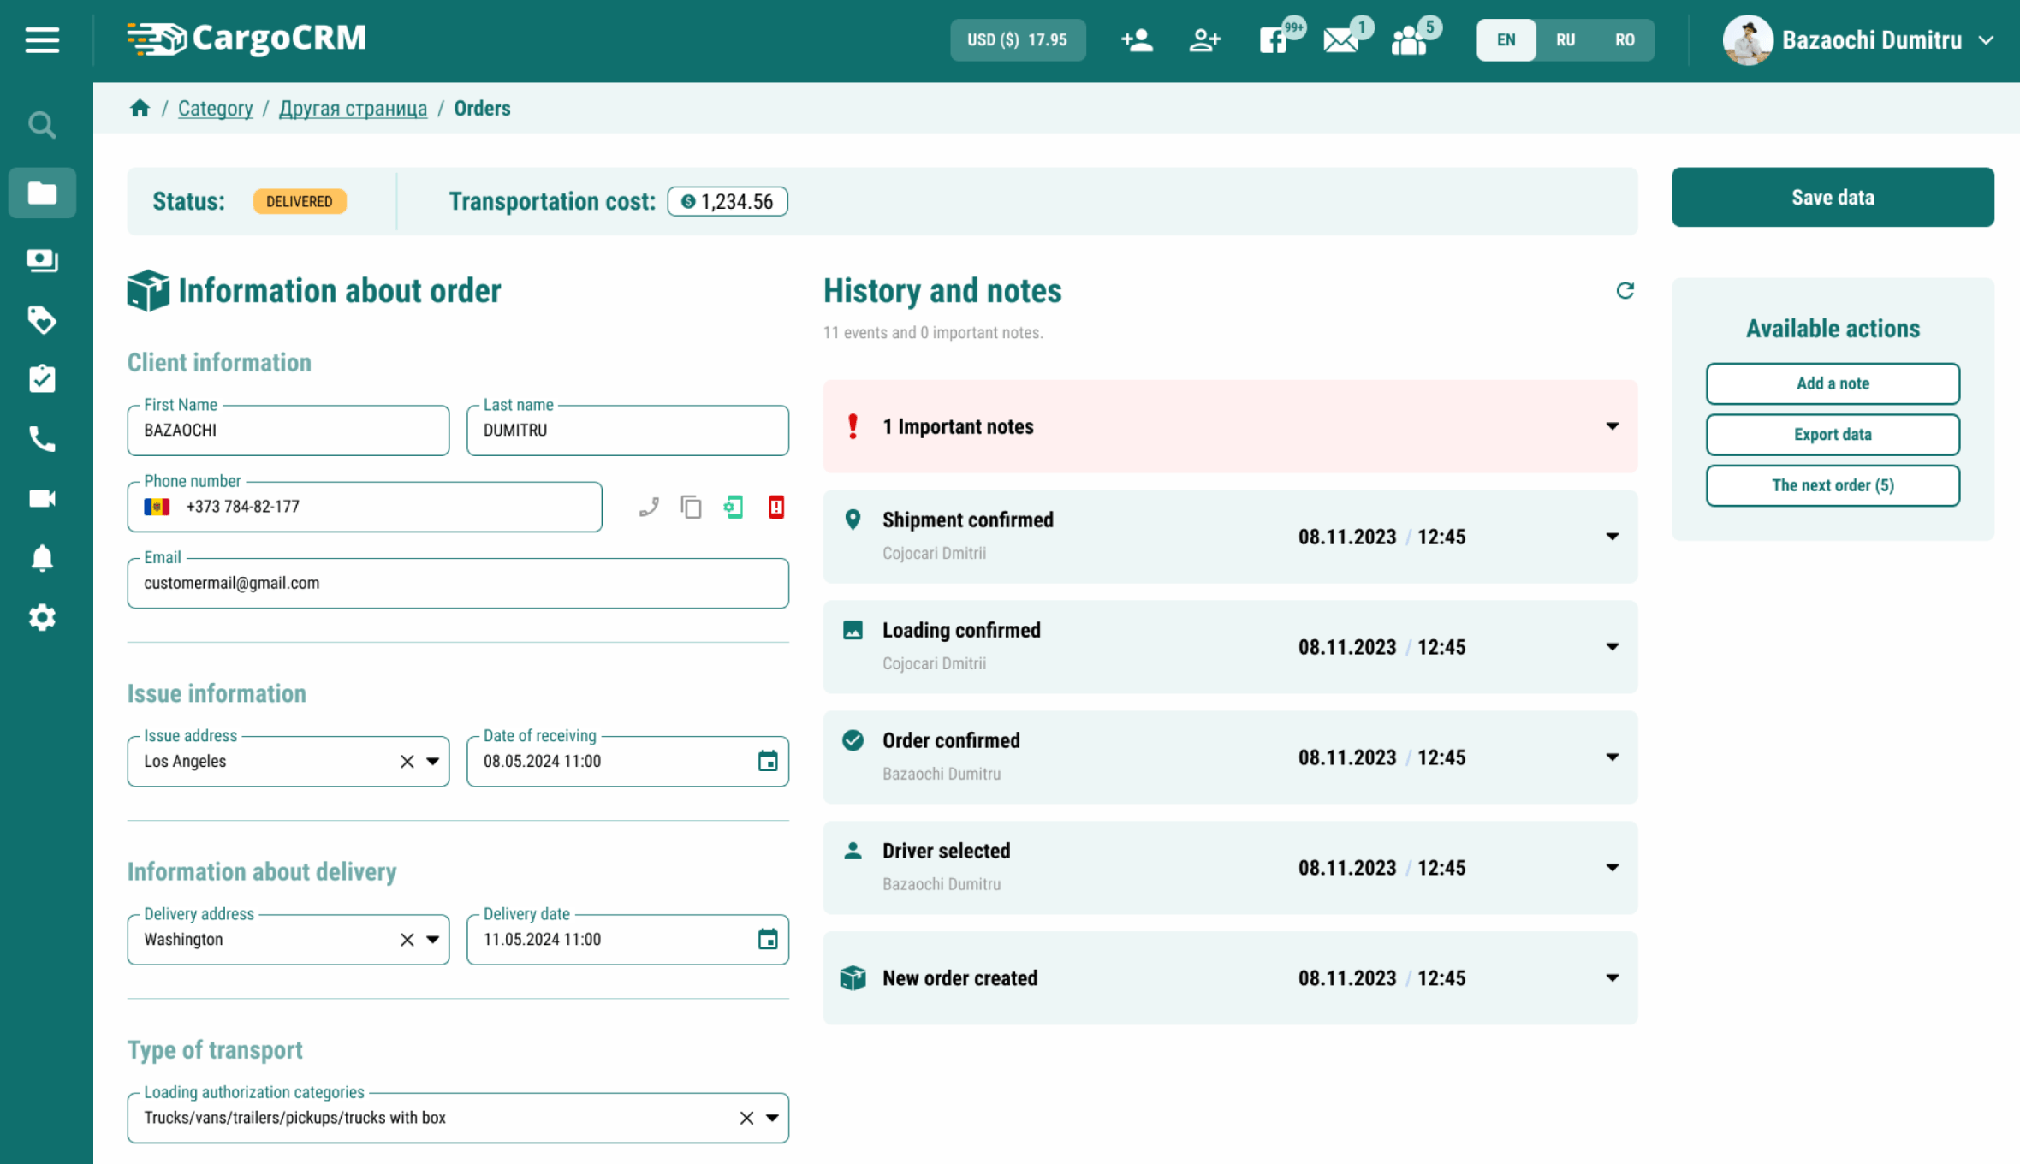Click the Add a note button
The height and width of the screenshot is (1164, 2020).
(x=1833, y=383)
